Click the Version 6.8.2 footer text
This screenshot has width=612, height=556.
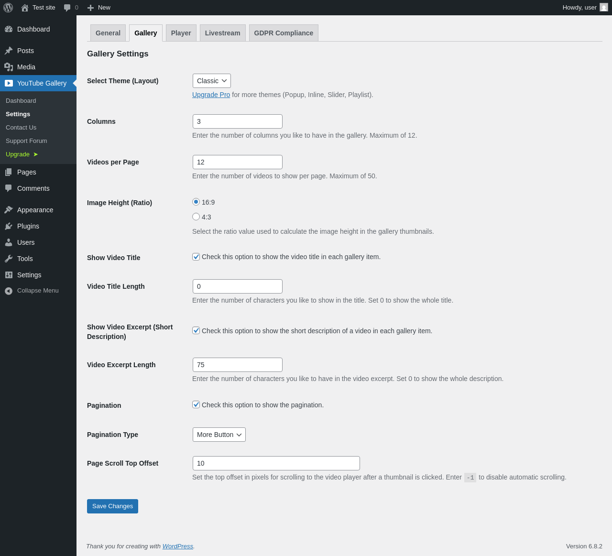point(584,546)
